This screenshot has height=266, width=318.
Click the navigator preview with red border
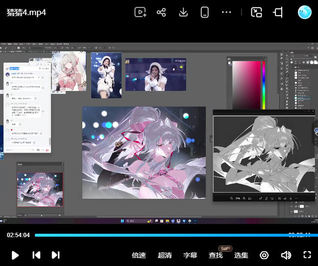40,190
